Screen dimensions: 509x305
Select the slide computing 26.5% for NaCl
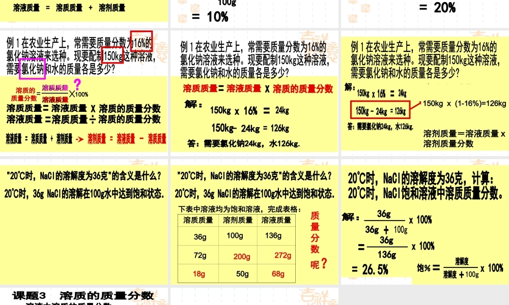click(x=425, y=222)
